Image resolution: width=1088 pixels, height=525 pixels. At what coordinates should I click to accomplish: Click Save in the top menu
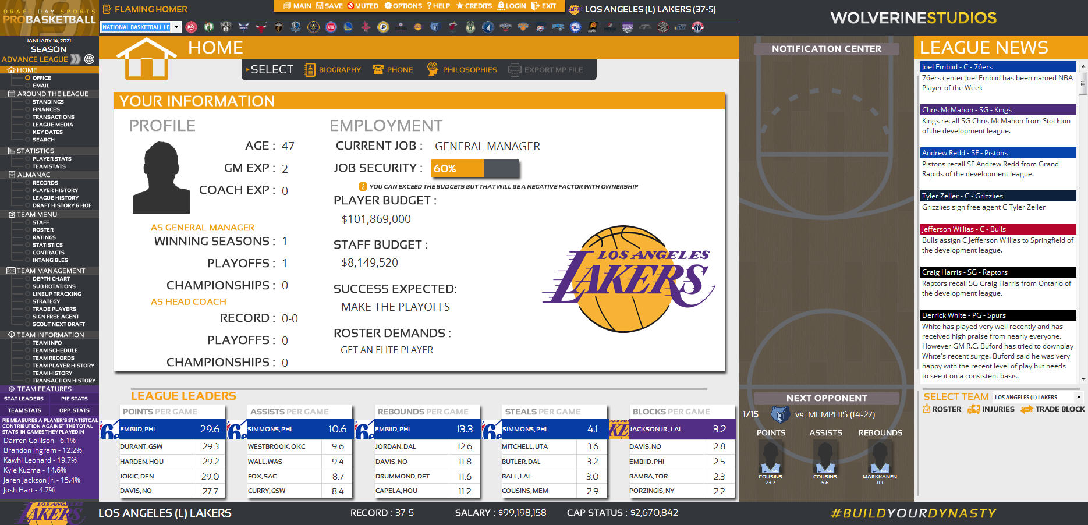329,6
